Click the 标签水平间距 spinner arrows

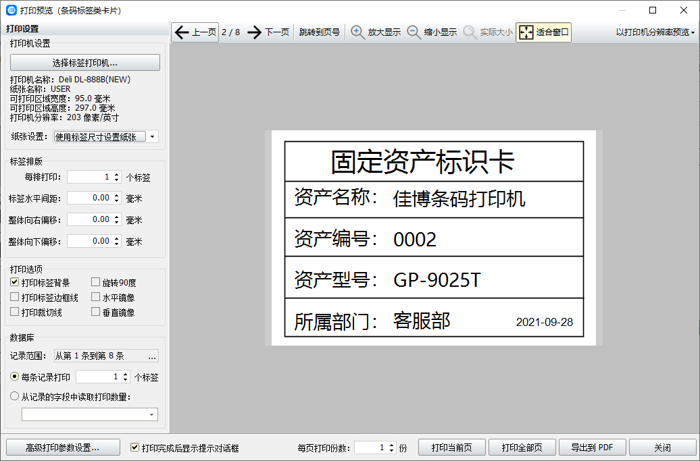[x=116, y=198]
